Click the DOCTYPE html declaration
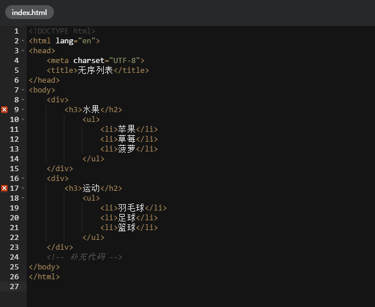 pyautogui.click(x=62, y=31)
